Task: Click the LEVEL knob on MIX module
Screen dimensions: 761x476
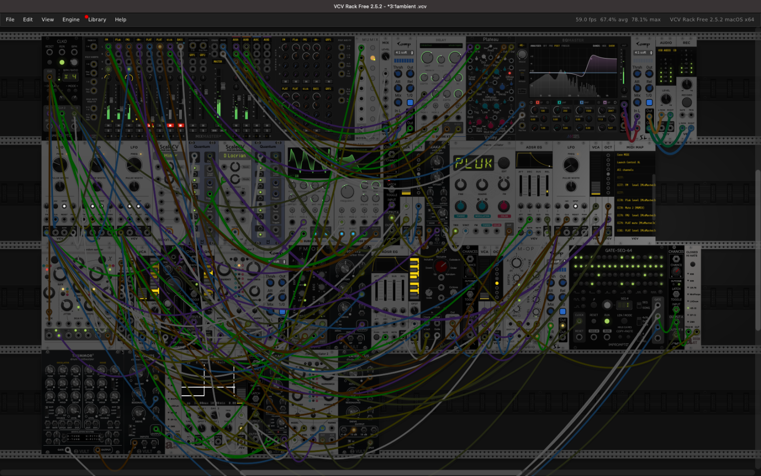Action: (x=385, y=56)
